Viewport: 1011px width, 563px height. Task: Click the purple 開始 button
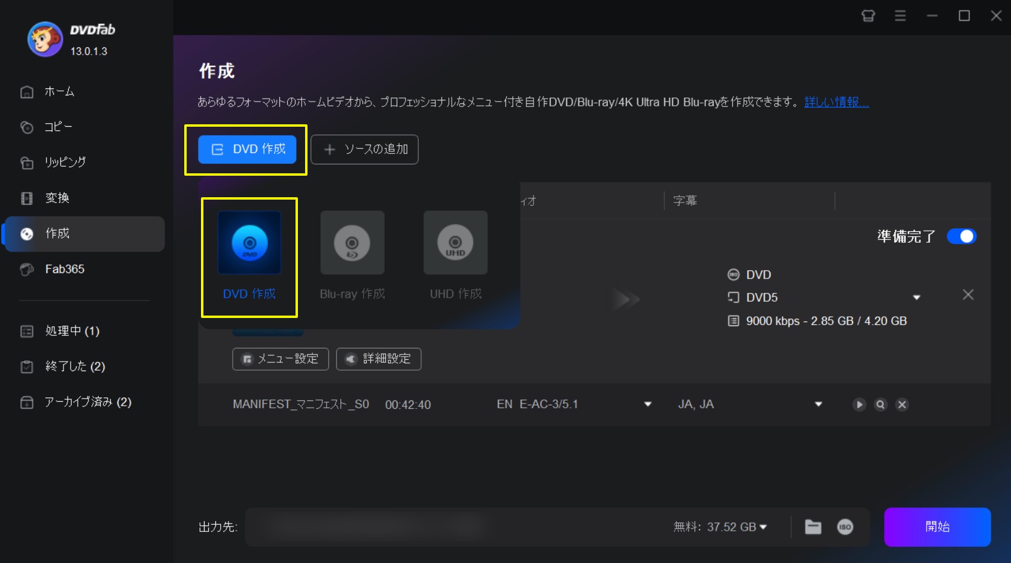click(937, 527)
